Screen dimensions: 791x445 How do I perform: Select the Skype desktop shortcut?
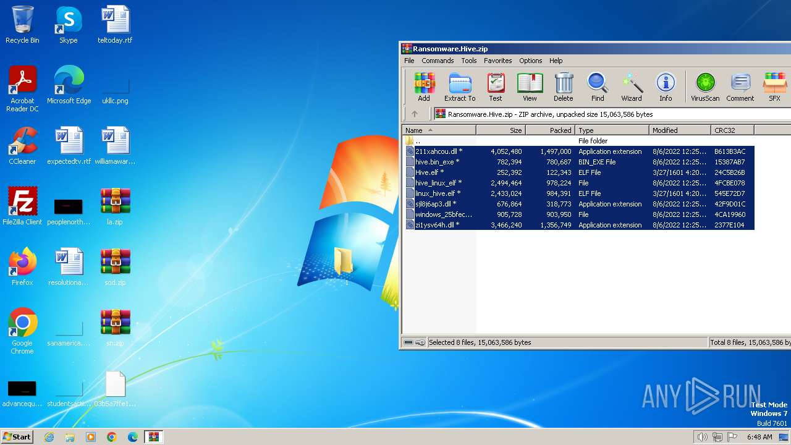click(x=69, y=25)
